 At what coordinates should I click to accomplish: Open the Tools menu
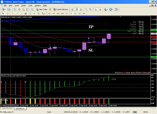pos(30,6)
